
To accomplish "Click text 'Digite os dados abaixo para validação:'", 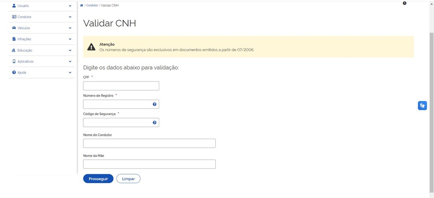I will click(x=131, y=68).
